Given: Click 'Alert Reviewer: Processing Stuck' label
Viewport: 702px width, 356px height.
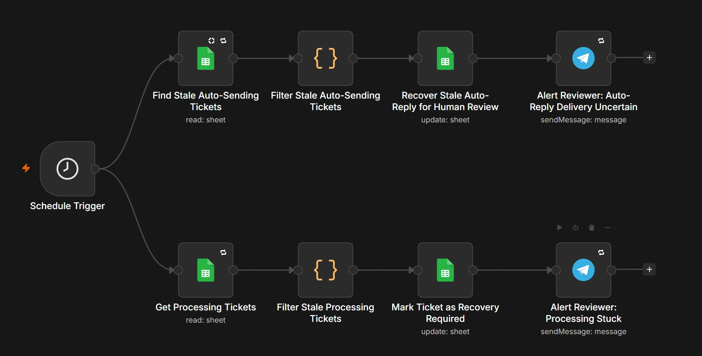Looking at the screenshot, I should [x=584, y=313].
